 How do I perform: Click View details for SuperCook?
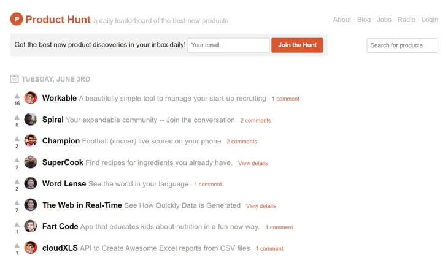253,163
